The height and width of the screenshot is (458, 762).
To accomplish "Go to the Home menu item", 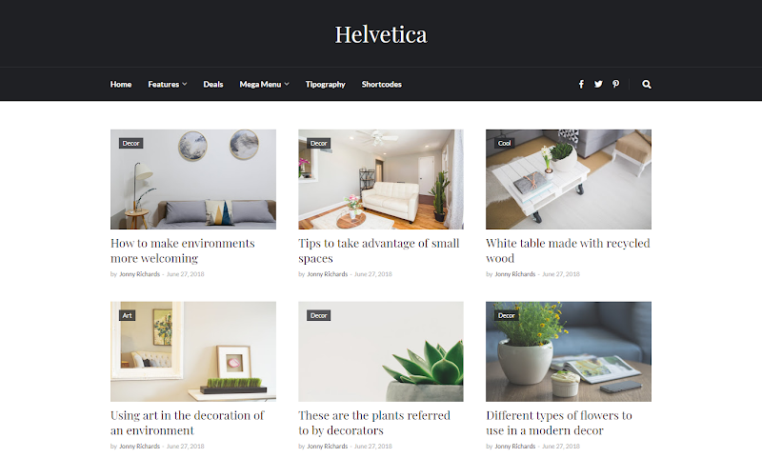I will [121, 85].
